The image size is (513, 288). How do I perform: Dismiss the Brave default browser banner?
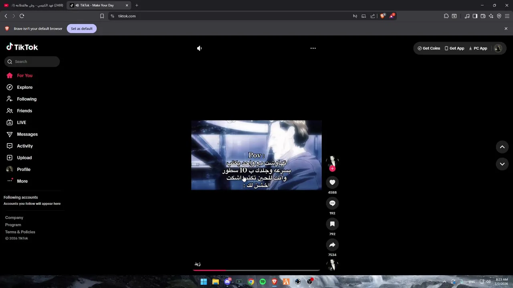tap(506, 29)
